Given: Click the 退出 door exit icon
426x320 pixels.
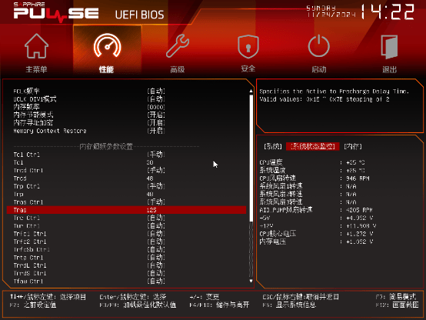Looking at the screenshot, I should pyautogui.click(x=389, y=47).
